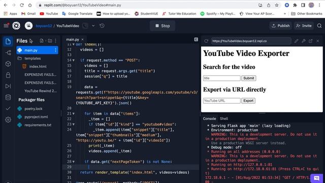Refresh the webview preview
Image resolution: width=325 pixels, height=183 pixels.
pos(206,41)
